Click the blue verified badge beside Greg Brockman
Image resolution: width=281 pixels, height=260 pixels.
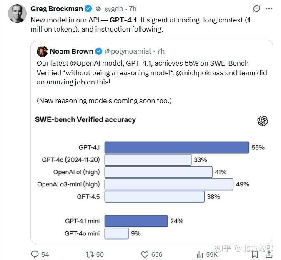coord(88,8)
